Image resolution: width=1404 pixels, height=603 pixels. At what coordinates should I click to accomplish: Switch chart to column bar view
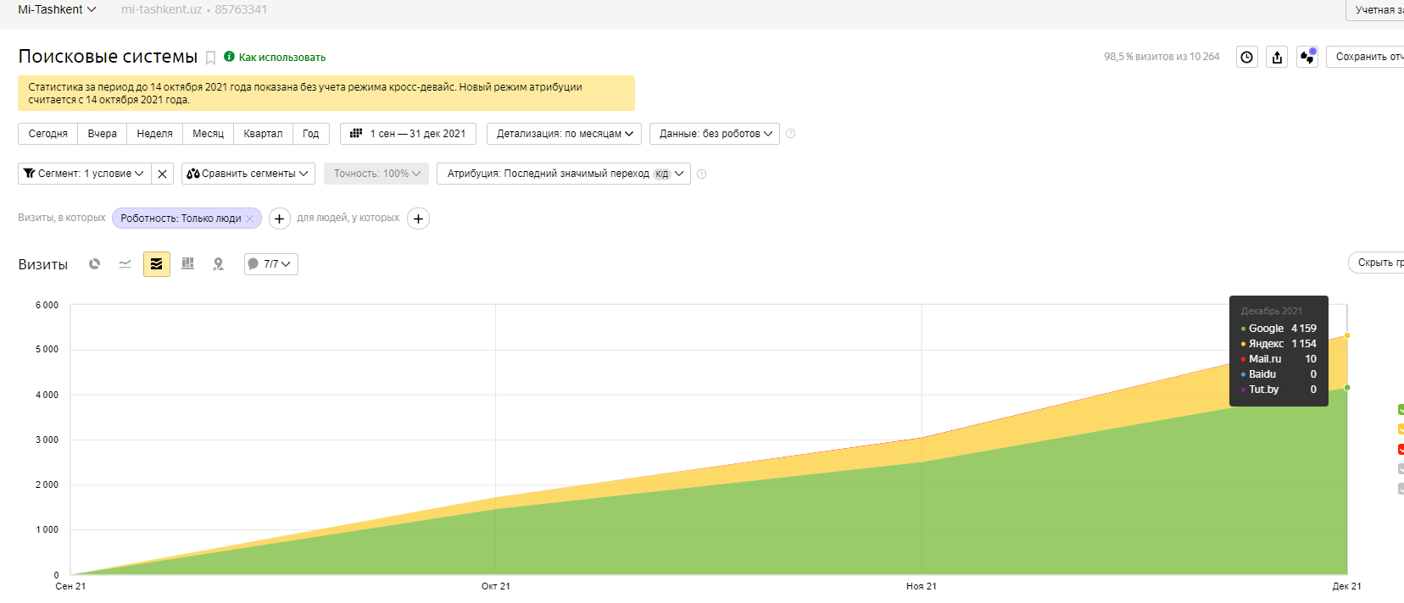point(188,264)
